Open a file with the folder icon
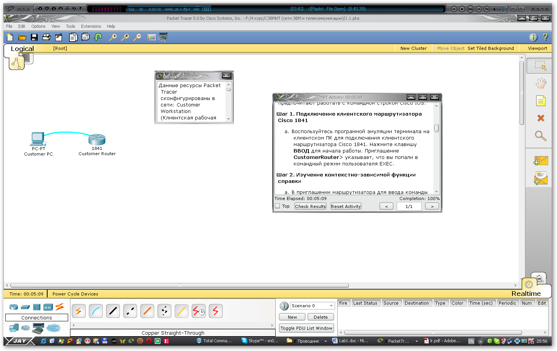 pyautogui.click(x=22, y=37)
